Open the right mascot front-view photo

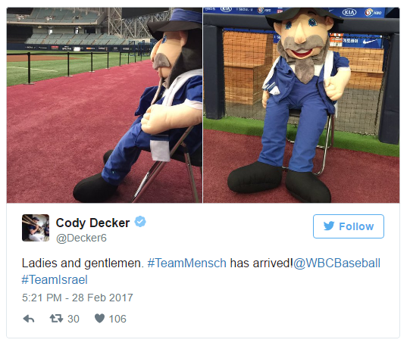point(301,105)
